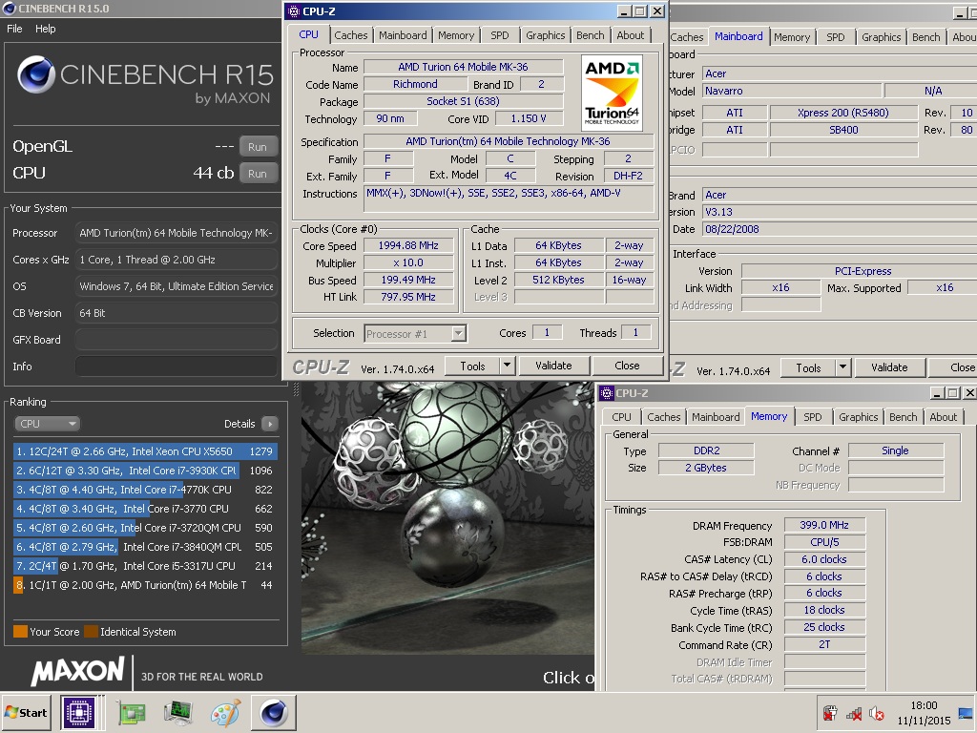This screenshot has height=733, width=977.
Task: Run the OpenGL benchmark
Action: point(258,147)
